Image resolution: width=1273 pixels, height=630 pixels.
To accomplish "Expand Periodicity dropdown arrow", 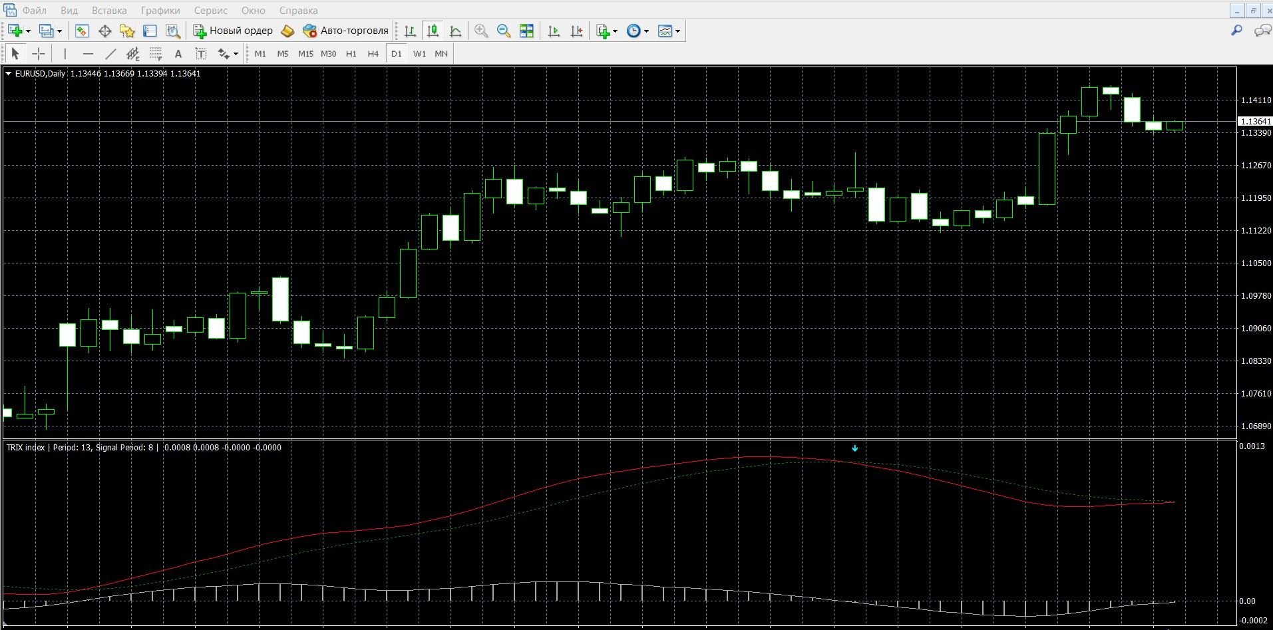I will pyautogui.click(x=647, y=31).
